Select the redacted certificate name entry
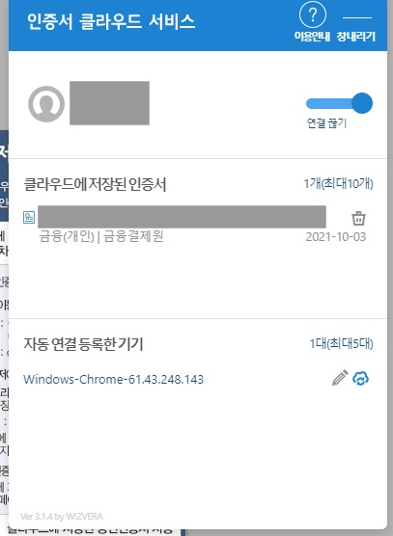 (182, 217)
